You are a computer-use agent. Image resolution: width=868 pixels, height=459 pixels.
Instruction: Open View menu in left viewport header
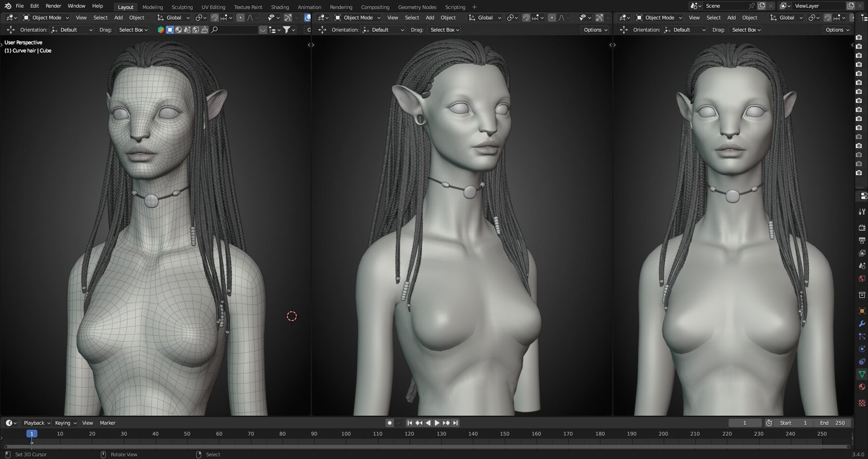tap(81, 18)
